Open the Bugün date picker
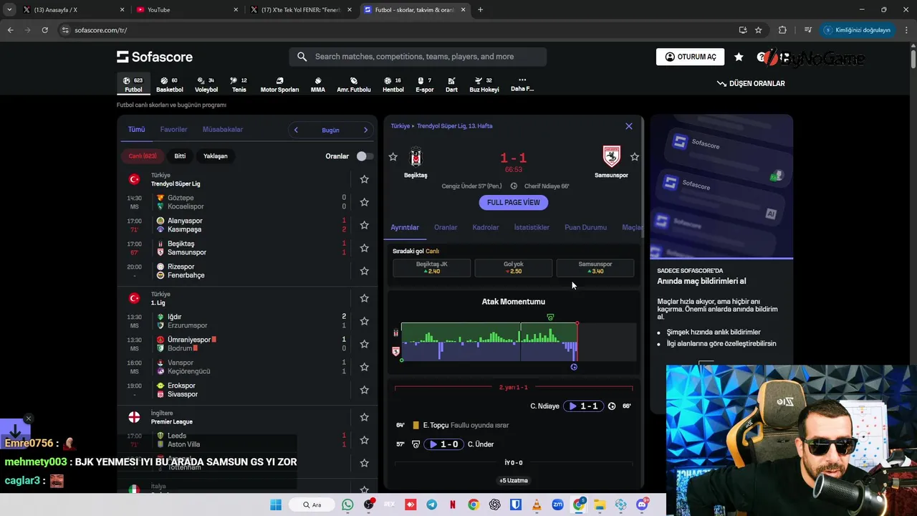Image resolution: width=917 pixels, height=516 pixels. point(330,130)
